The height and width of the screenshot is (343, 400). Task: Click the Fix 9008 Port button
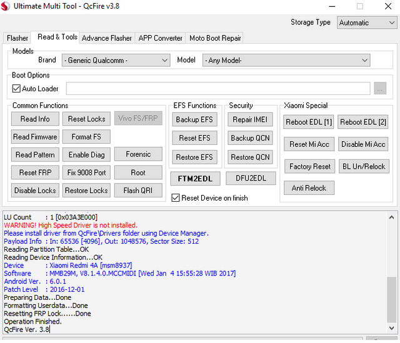pos(86,172)
